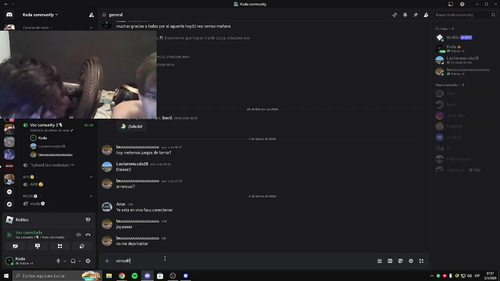Disconnect from voice with hang-up icon
The width and height of the screenshot is (500, 281).
coord(88,235)
